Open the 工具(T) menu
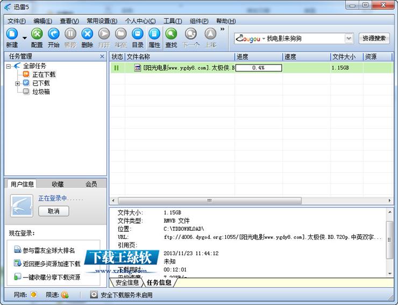 point(173,21)
